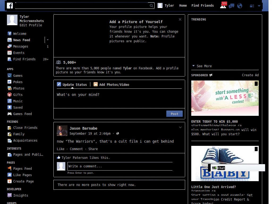
Task: Click the Write a comment field
Action: [x=120, y=166]
